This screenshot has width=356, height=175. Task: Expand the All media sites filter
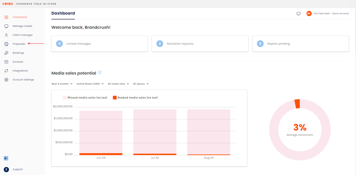pos(118,84)
